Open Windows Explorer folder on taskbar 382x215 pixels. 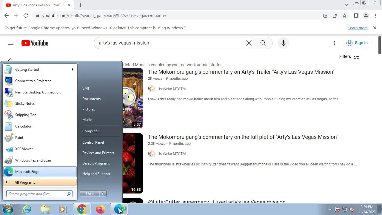(45, 209)
